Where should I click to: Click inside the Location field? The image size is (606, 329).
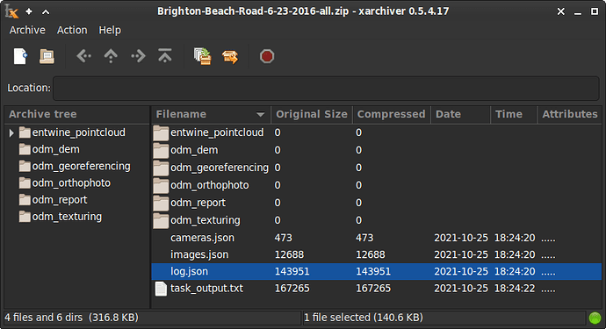pos(326,88)
